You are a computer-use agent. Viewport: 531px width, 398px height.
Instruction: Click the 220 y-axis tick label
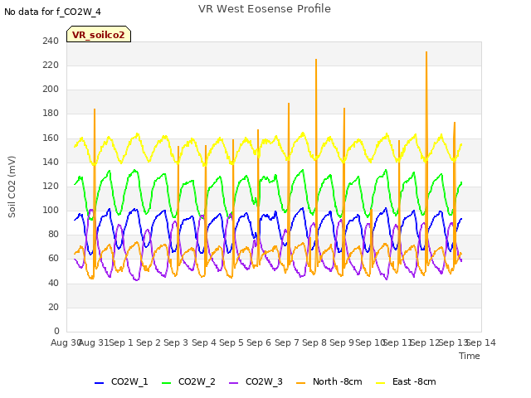click(x=51, y=66)
